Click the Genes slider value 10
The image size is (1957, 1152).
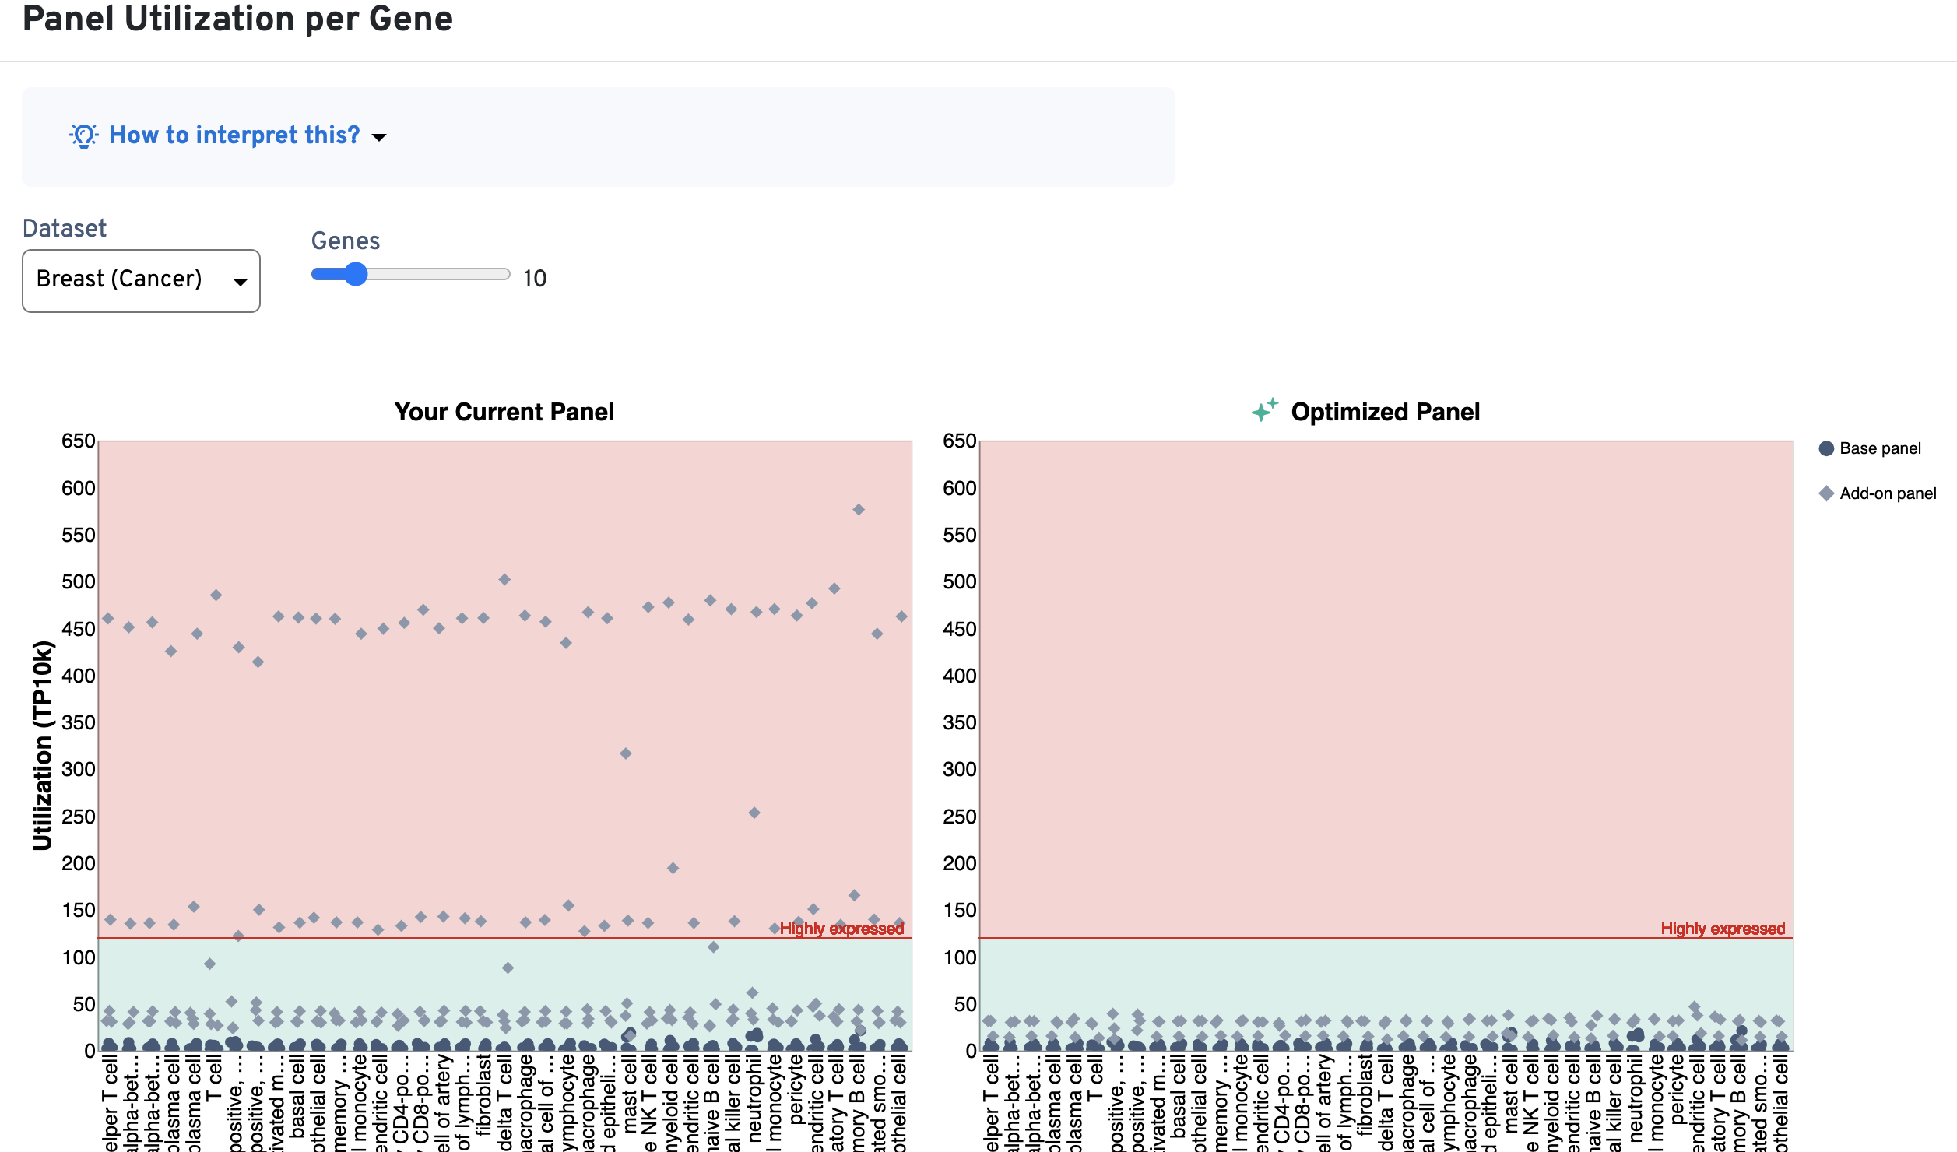[x=535, y=279]
